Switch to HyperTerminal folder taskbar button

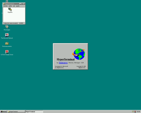(16, 111)
